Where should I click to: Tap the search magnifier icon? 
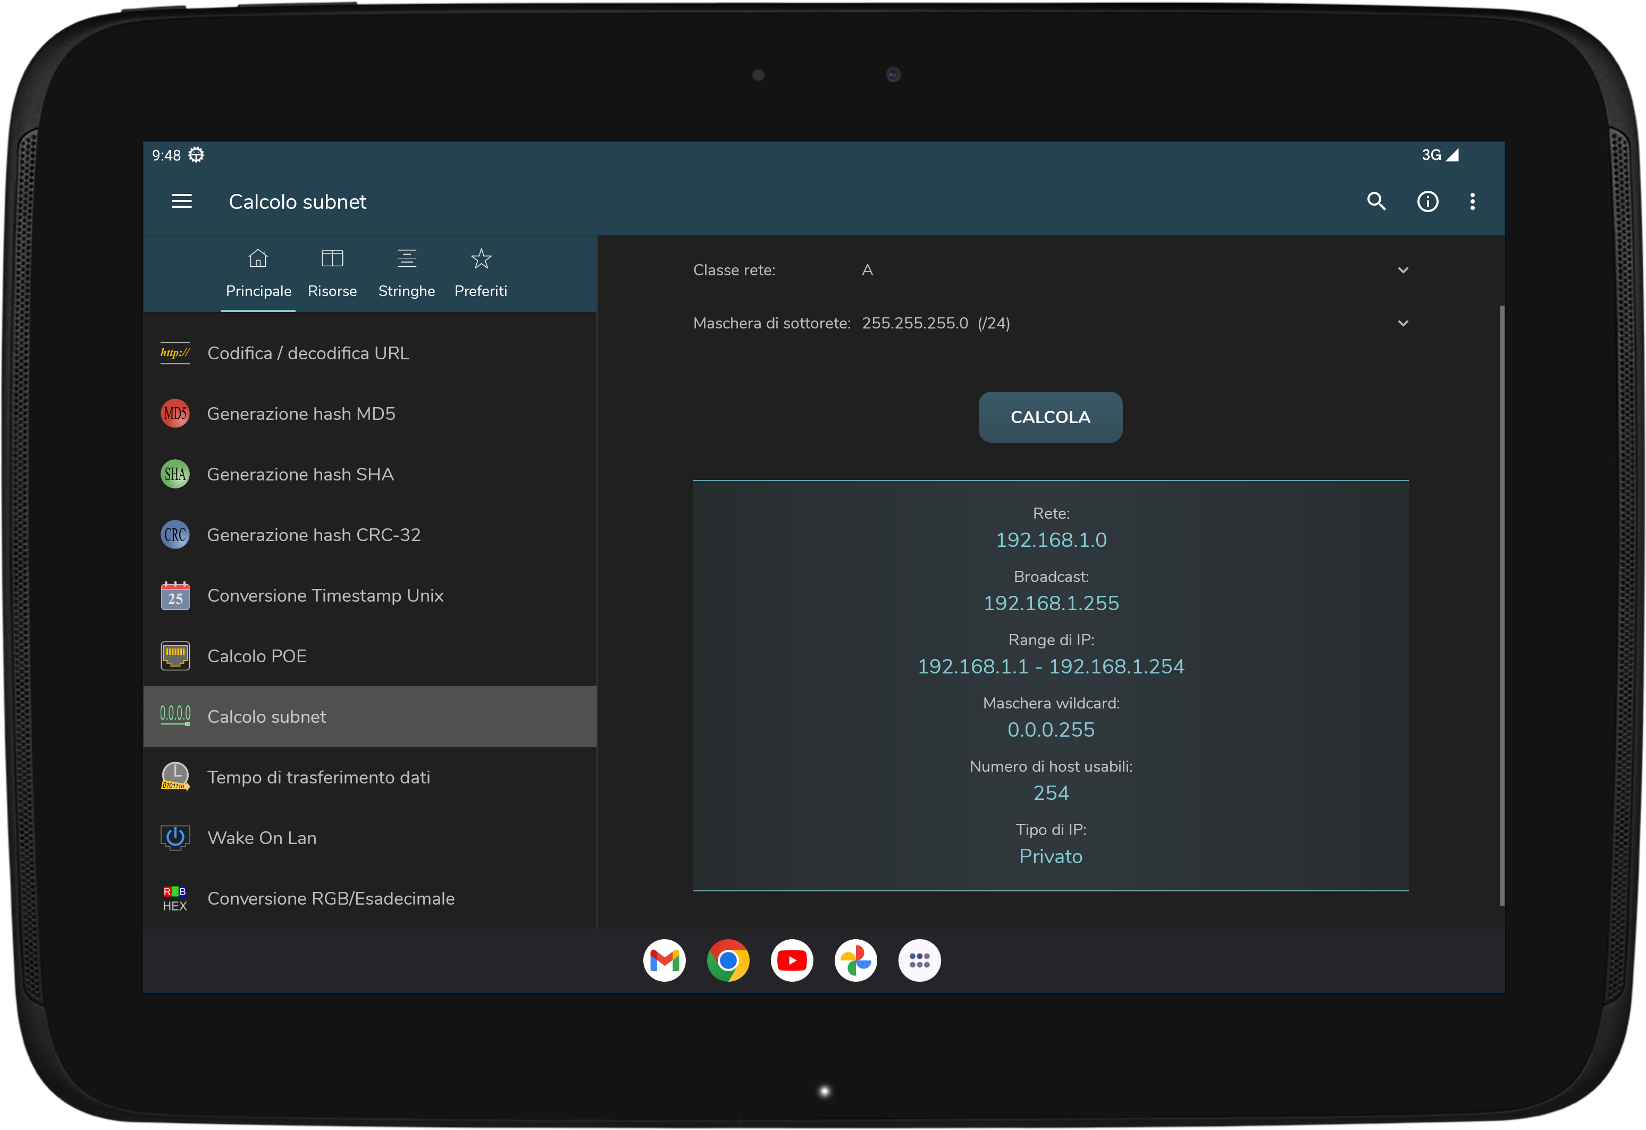click(x=1375, y=202)
